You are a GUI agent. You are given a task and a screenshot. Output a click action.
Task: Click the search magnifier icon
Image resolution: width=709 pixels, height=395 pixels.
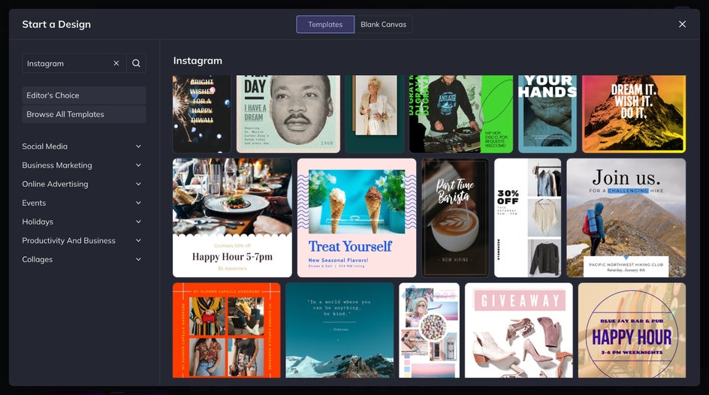(x=136, y=64)
